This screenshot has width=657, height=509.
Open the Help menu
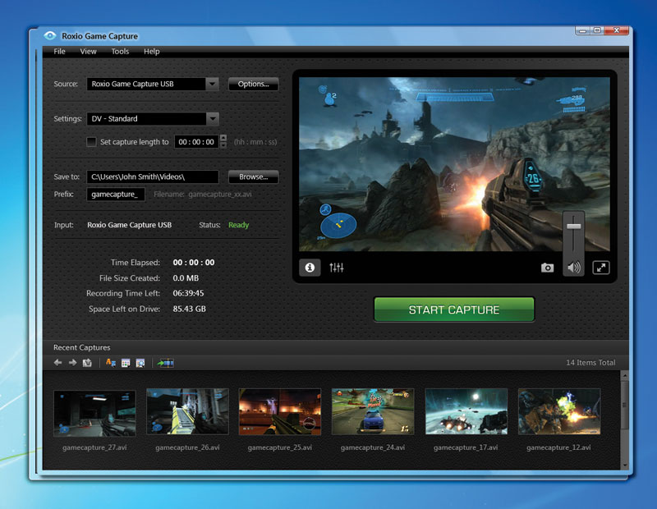(152, 51)
